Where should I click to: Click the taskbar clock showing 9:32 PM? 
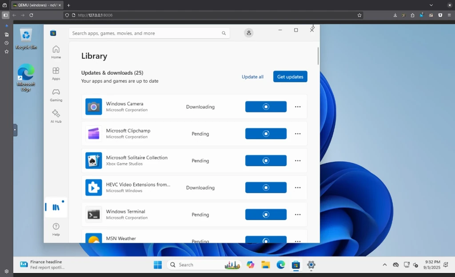(x=432, y=265)
